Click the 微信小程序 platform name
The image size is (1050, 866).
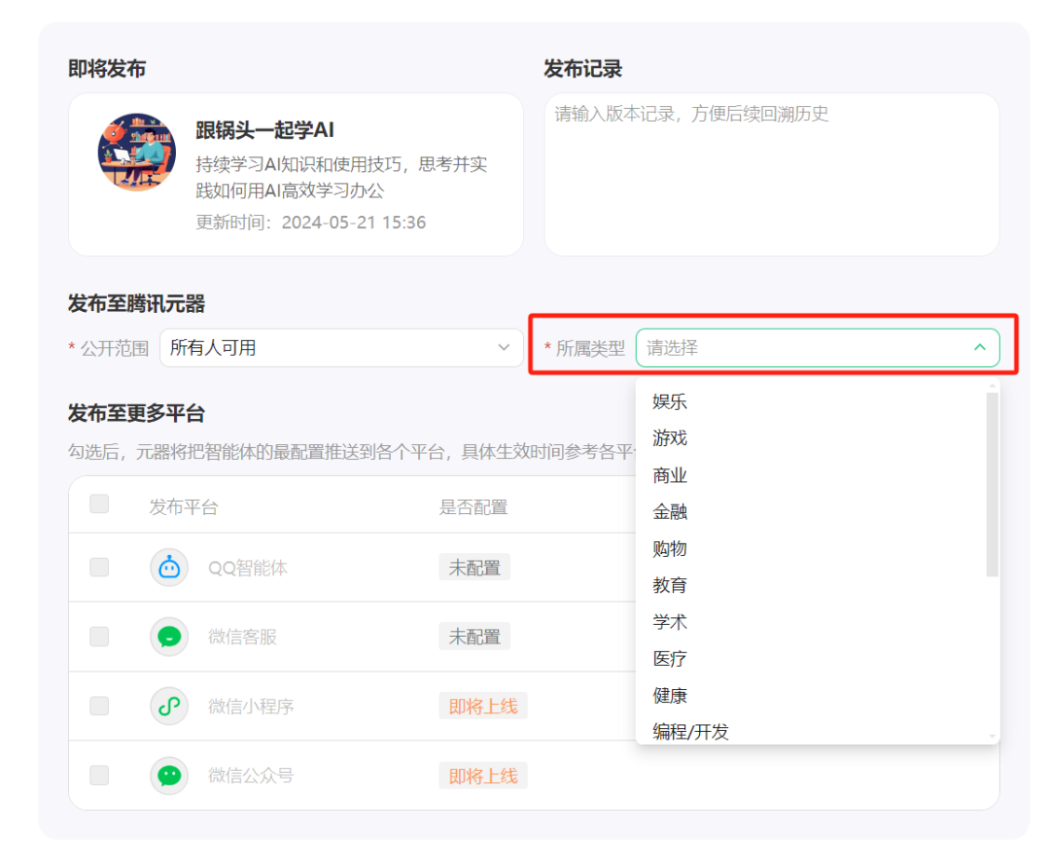click(251, 707)
